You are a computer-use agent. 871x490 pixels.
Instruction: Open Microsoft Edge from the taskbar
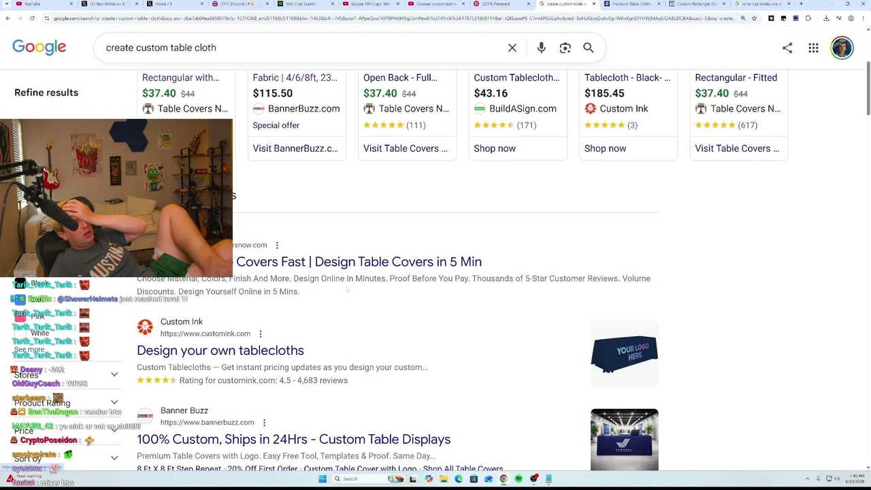click(459, 479)
